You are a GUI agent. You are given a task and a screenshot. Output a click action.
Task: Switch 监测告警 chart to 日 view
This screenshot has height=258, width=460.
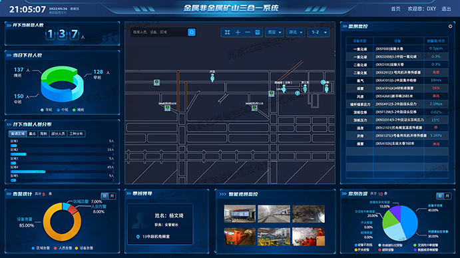pos(440,196)
